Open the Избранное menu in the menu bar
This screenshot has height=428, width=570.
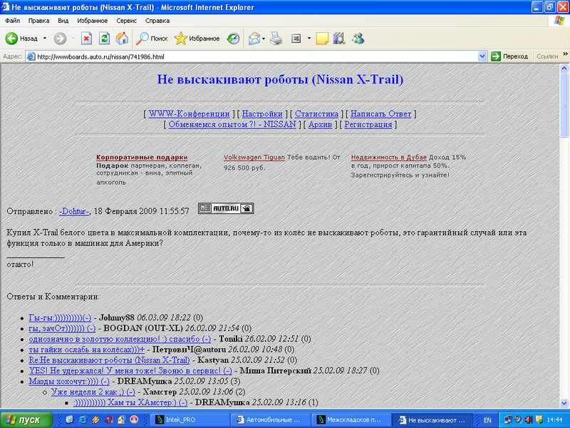(93, 21)
